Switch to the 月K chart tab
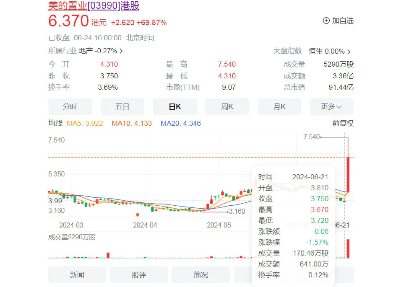The height and width of the screenshot is (287, 401). pos(279,106)
